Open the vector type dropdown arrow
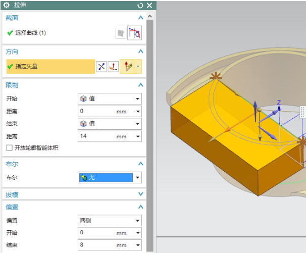This screenshot has height=253, width=306. click(138, 67)
